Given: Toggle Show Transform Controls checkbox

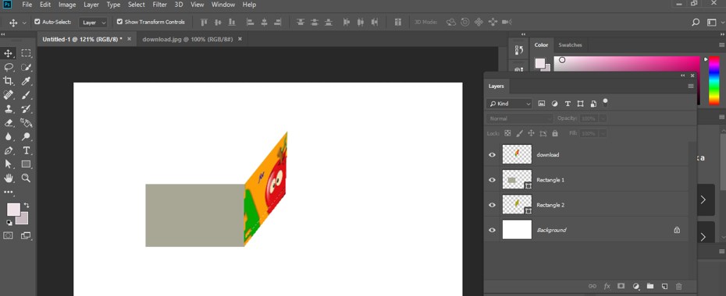Looking at the screenshot, I should 119,22.
